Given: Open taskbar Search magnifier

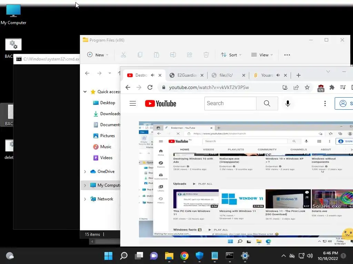Looking at the screenshot, I should coord(124,256).
